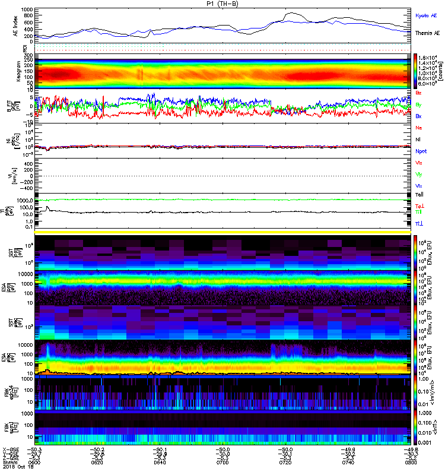Select the green "Till" legend label

418,212
